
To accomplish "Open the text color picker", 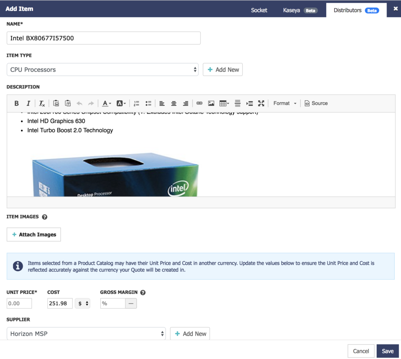I will click(x=107, y=103).
